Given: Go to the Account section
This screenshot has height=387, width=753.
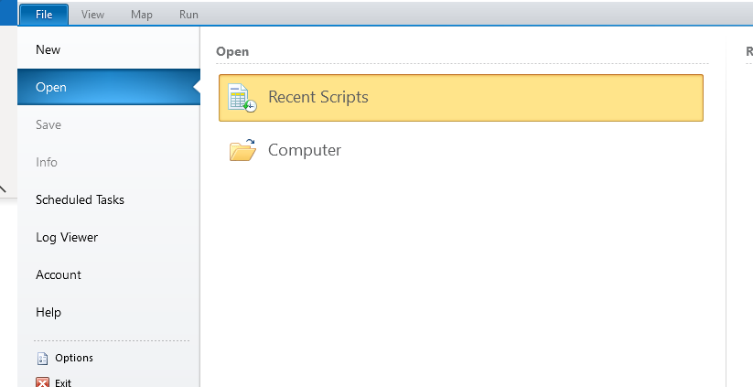Looking at the screenshot, I should point(59,274).
